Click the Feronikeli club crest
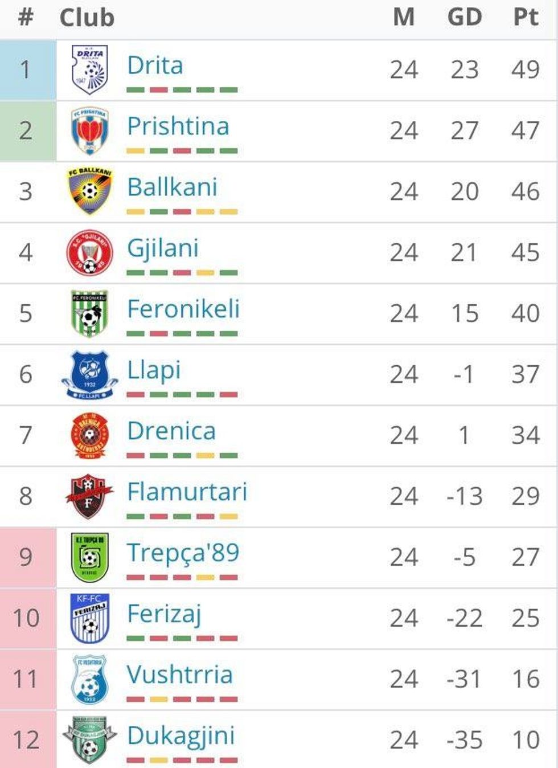558x768 pixels. click(x=89, y=313)
